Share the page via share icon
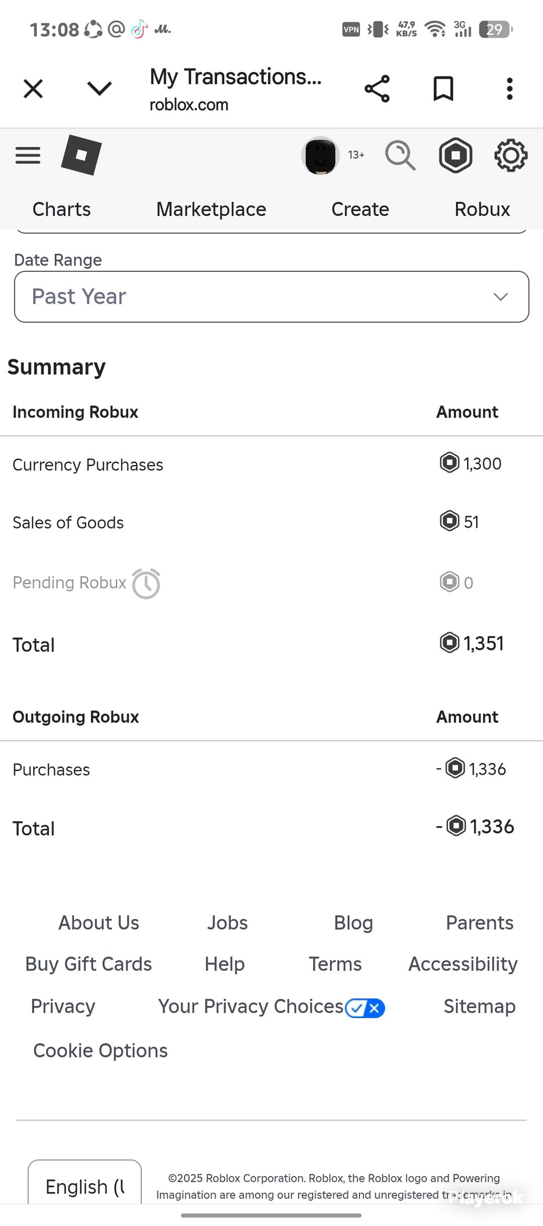The image size is (543, 1226). [377, 89]
